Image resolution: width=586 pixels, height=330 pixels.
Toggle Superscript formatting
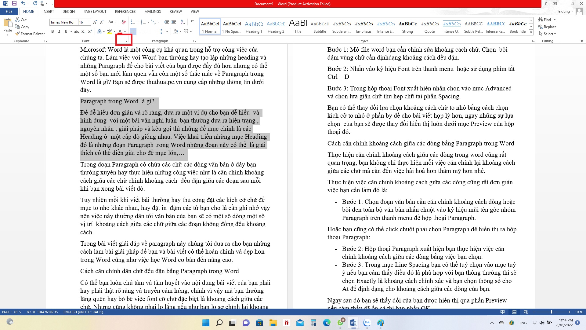point(90,31)
